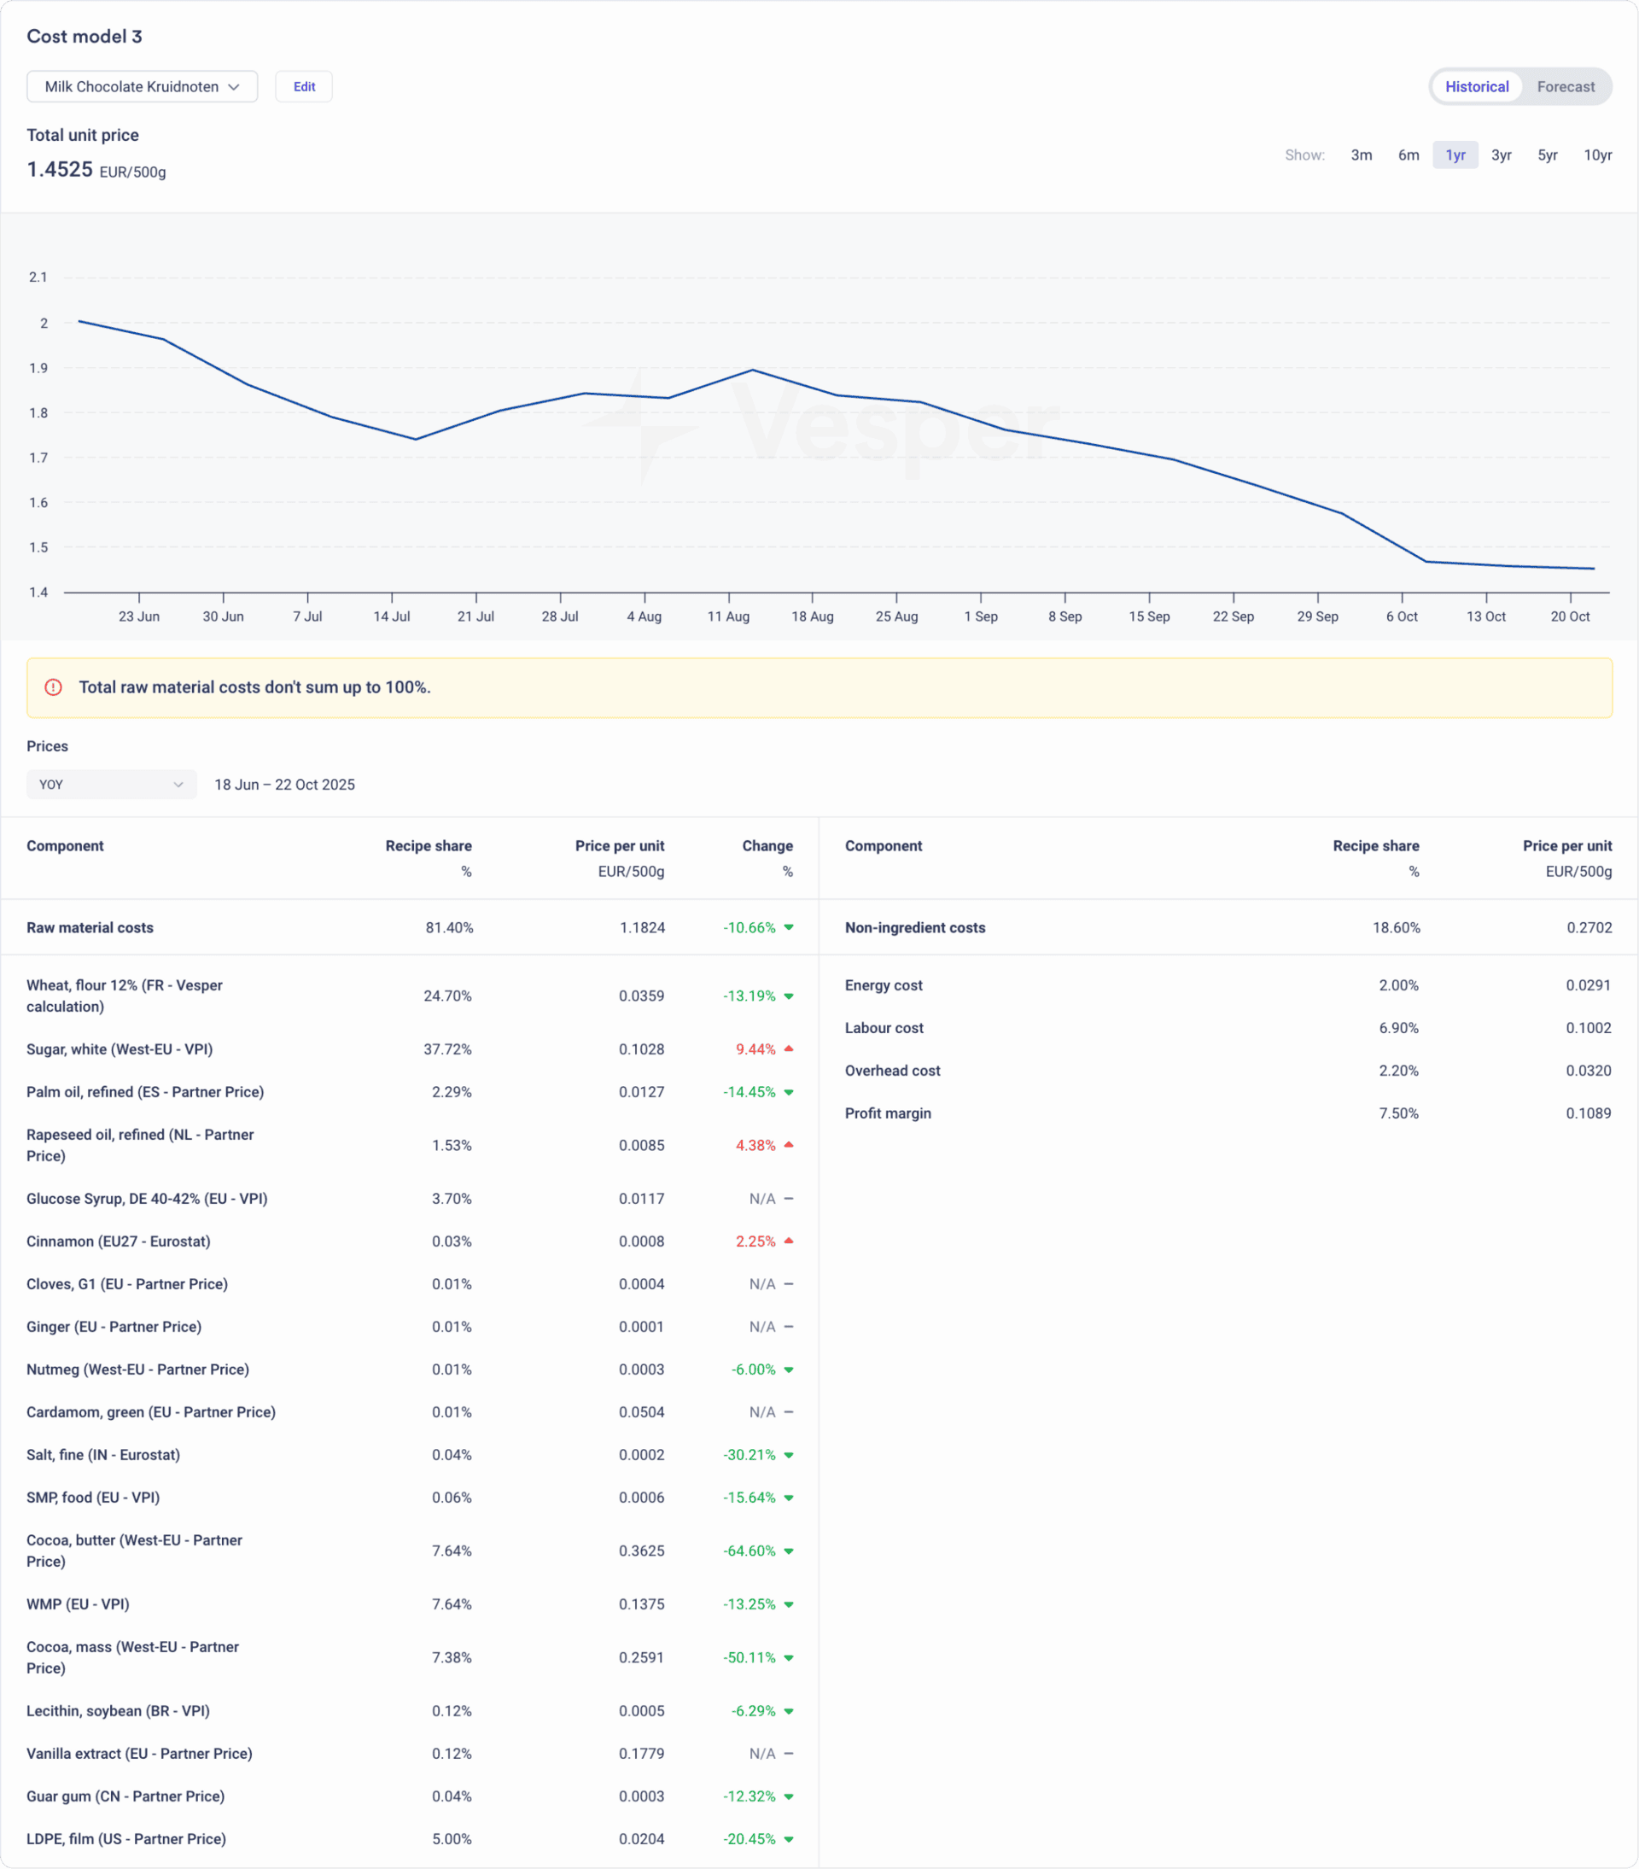The height and width of the screenshot is (1869, 1639).
Task: Click green down arrow beside Raw material costs
Action: click(x=789, y=927)
